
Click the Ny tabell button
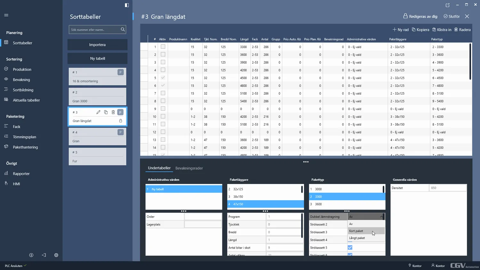97,59
